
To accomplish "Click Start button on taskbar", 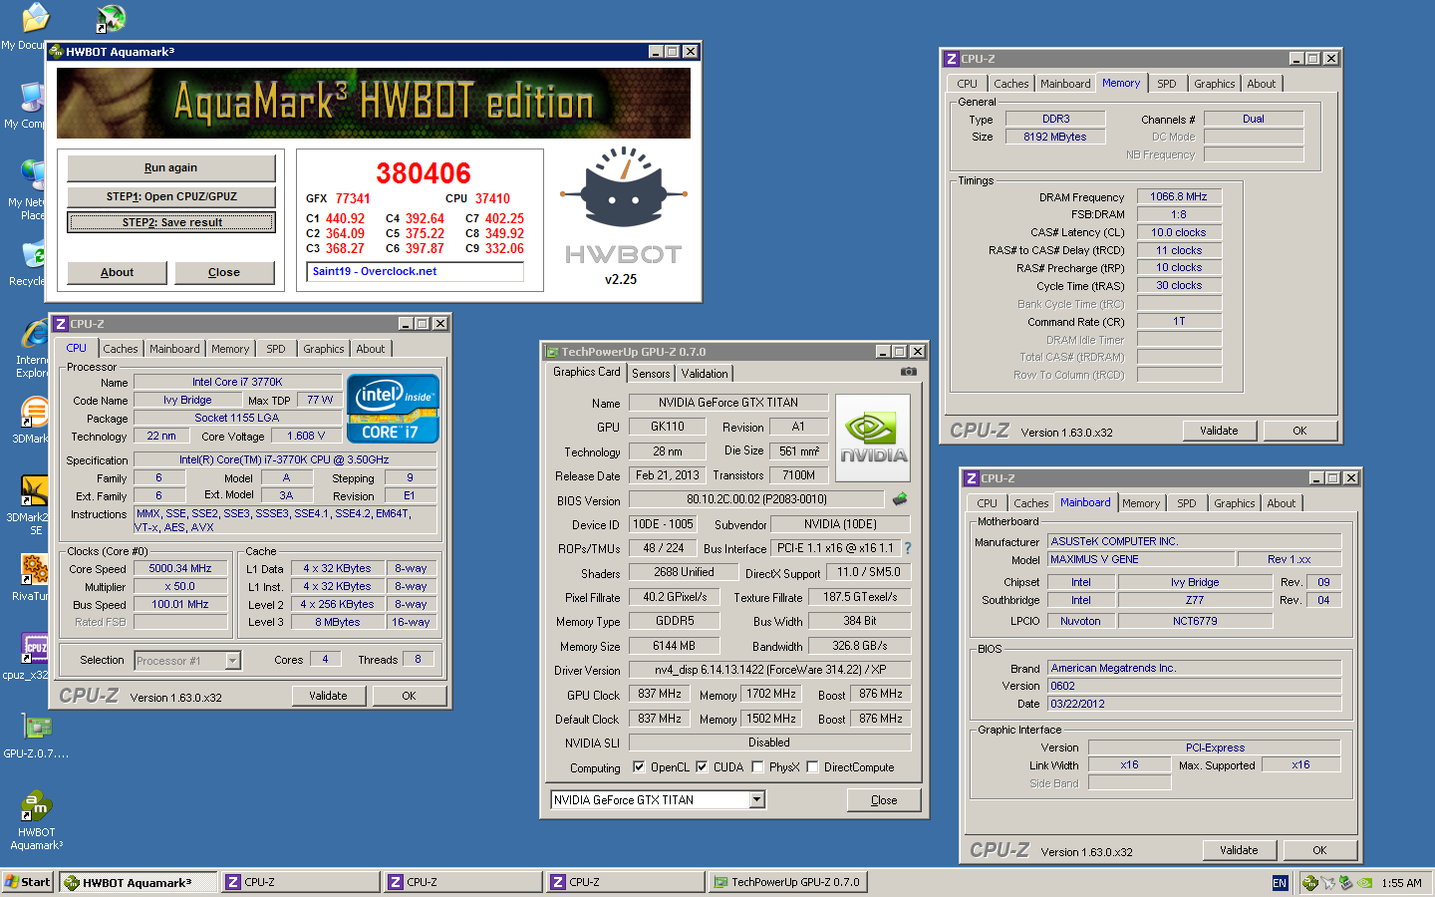I will coord(28,882).
